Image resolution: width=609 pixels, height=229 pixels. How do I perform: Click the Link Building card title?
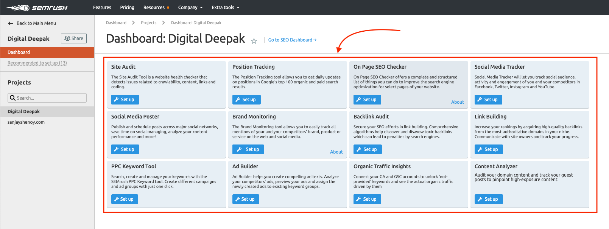491,117
